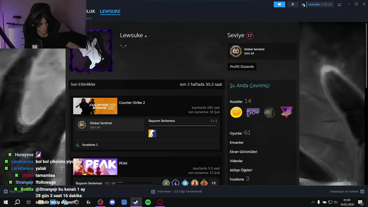Viewport: 368px width, 207px height.
Task: Click the account avatar in the top bar
Action: click(x=303, y=4)
